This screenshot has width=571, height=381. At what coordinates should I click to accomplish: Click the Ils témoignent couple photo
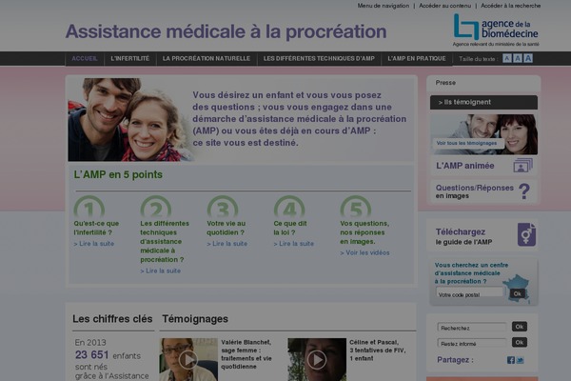(483, 134)
